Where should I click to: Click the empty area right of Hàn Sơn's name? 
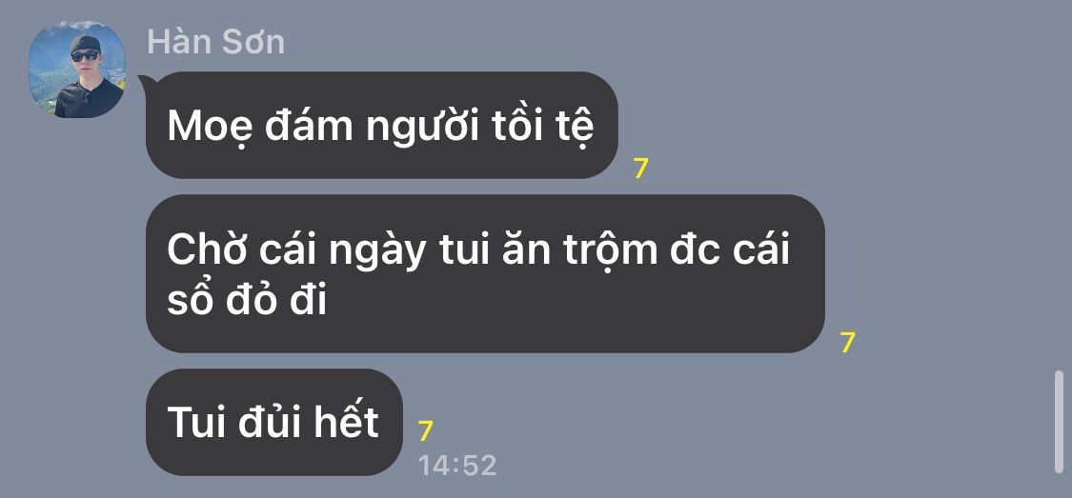tap(616, 42)
